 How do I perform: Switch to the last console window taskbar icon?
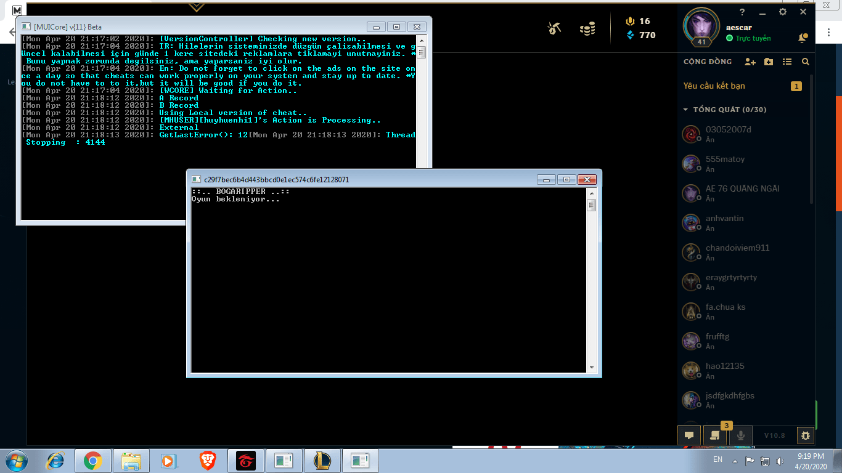pos(361,461)
